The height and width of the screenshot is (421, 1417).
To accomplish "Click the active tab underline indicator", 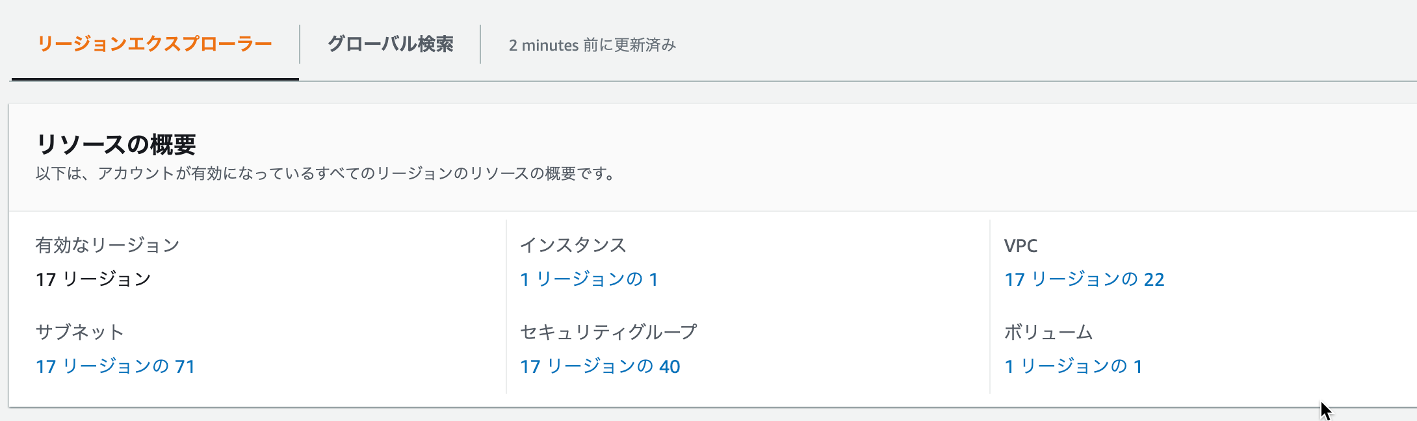I will 155,79.
